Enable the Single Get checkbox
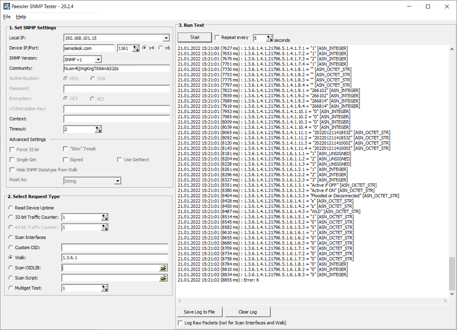This screenshot has width=457, height=330. click(x=12, y=160)
